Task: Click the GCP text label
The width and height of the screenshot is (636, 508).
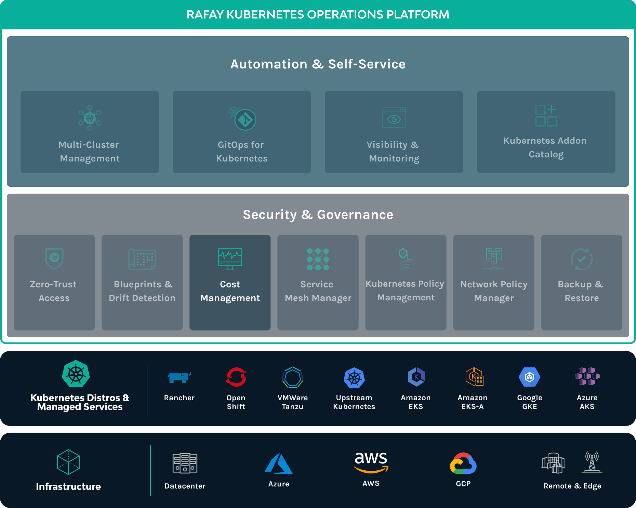Action: pos(463,484)
